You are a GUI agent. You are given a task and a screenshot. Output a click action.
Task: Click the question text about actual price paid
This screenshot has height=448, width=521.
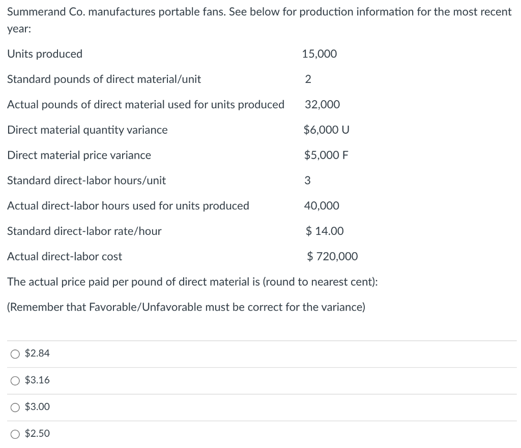(192, 282)
